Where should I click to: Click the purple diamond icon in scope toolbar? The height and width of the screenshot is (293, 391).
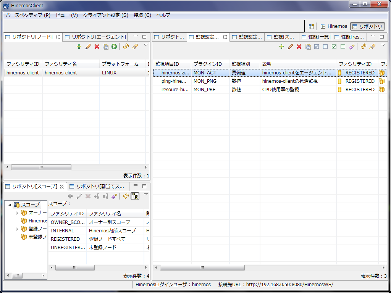click(x=114, y=196)
